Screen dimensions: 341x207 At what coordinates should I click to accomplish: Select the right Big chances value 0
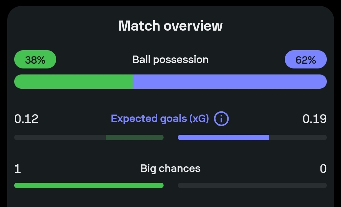tap(323, 169)
